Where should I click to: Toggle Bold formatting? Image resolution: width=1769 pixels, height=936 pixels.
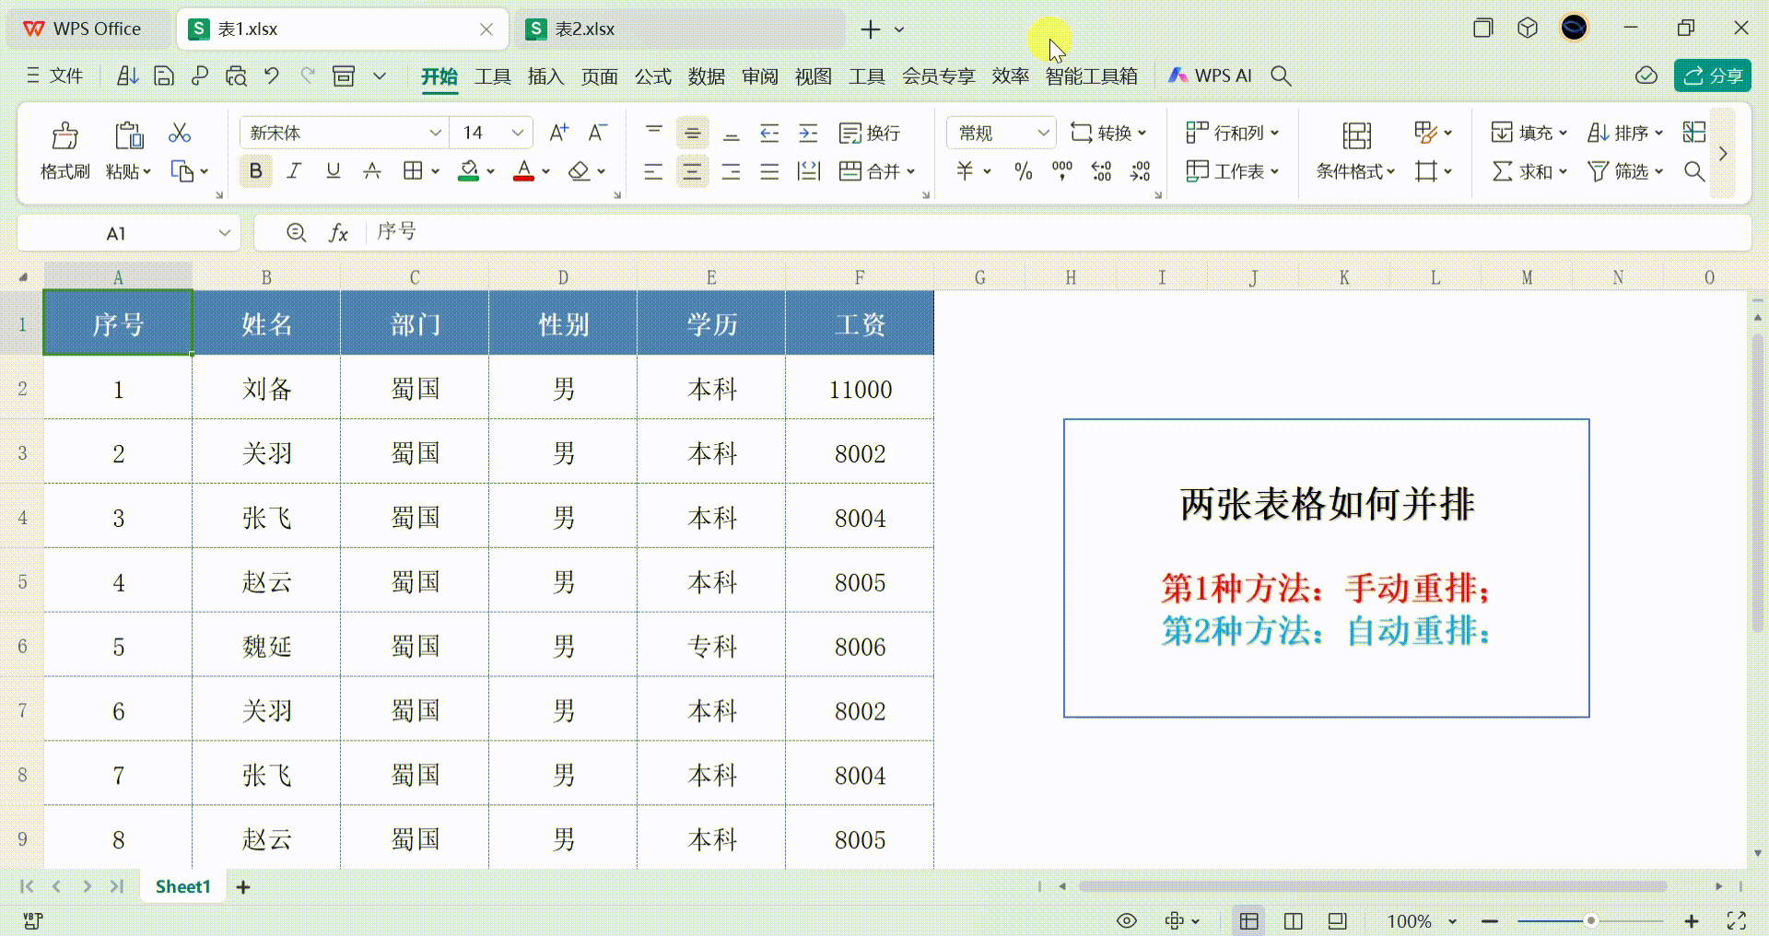255,170
